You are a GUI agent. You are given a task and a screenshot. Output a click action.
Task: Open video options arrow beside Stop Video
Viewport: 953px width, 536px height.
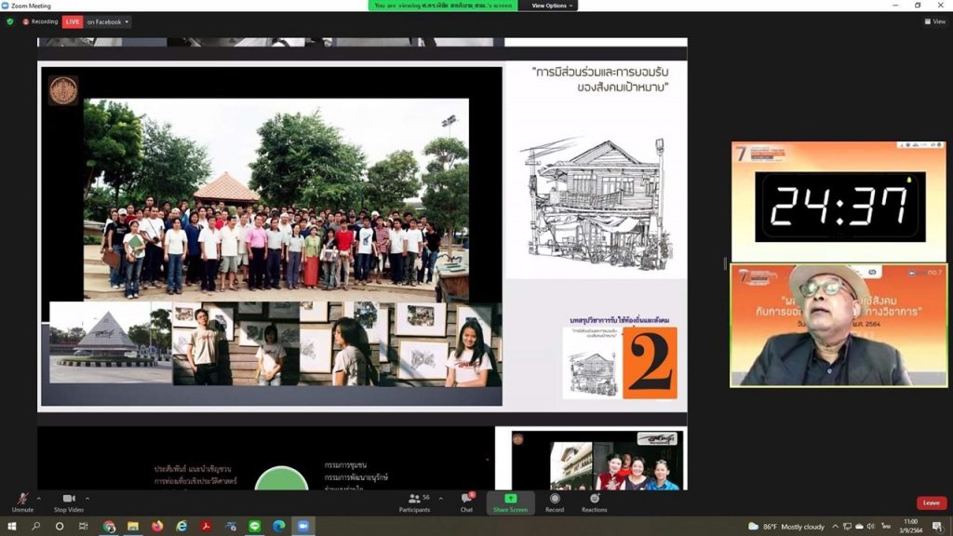click(87, 499)
